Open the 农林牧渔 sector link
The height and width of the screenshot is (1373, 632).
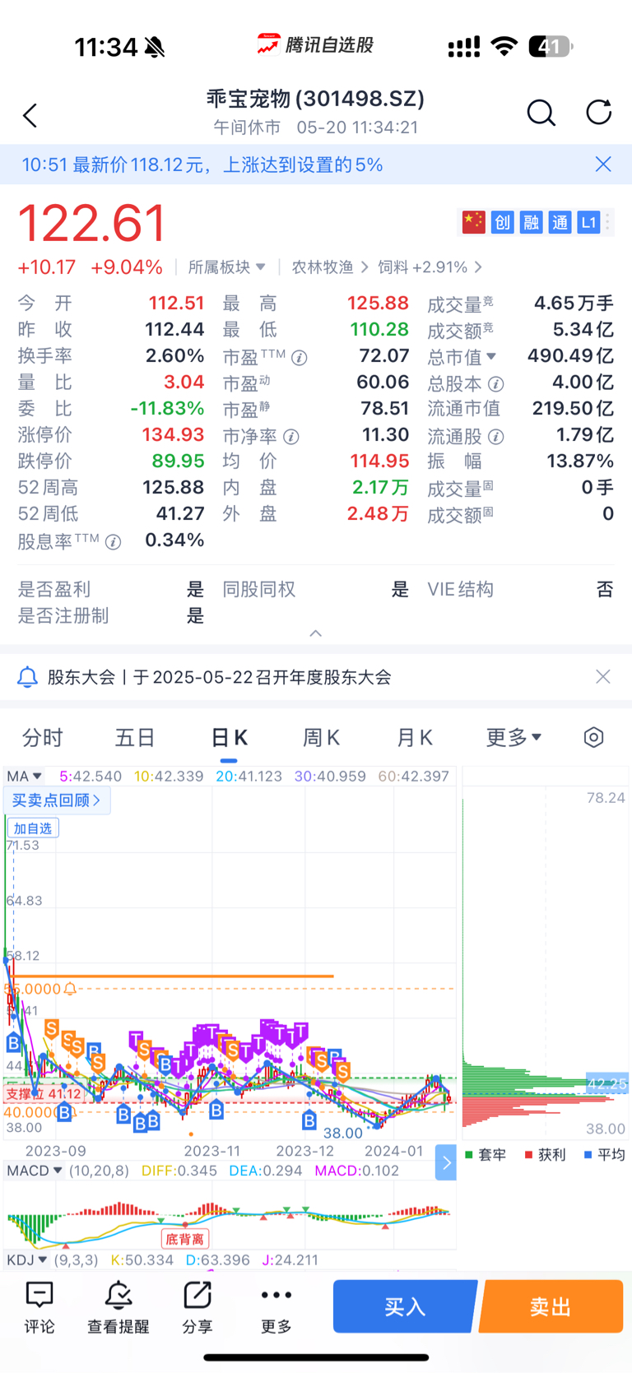330,267
